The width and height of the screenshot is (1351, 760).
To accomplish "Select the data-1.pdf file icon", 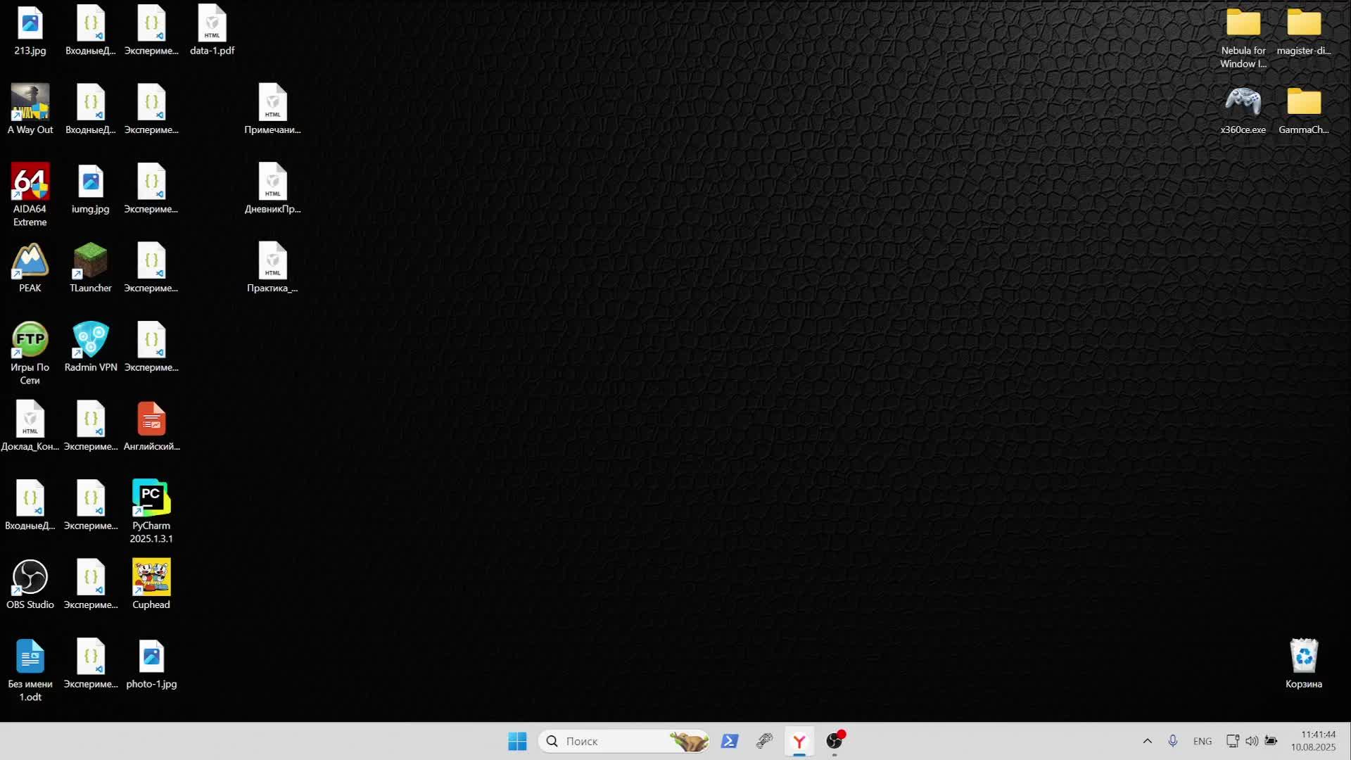I will [x=212, y=25].
